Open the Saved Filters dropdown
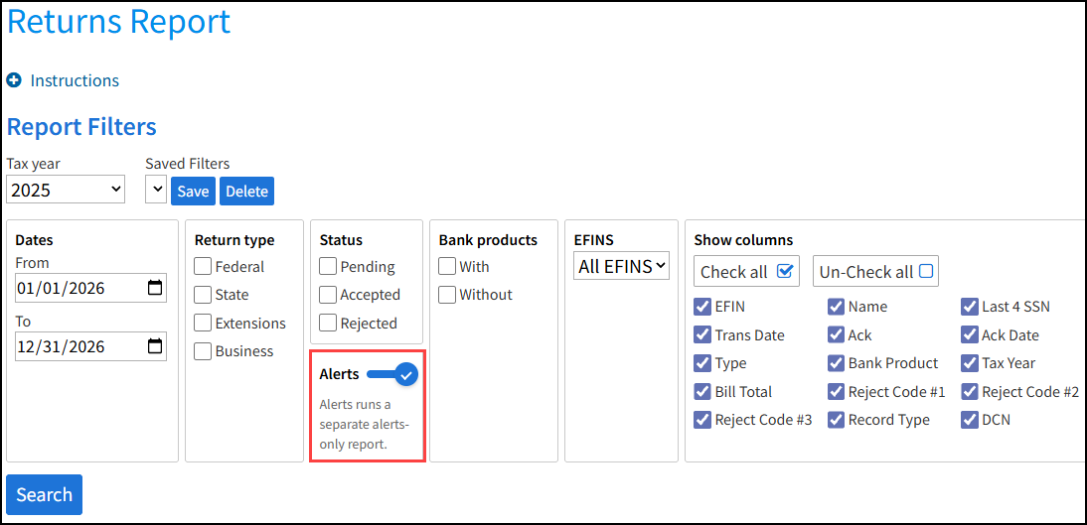The width and height of the screenshot is (1087, 525). pos(156,190)
